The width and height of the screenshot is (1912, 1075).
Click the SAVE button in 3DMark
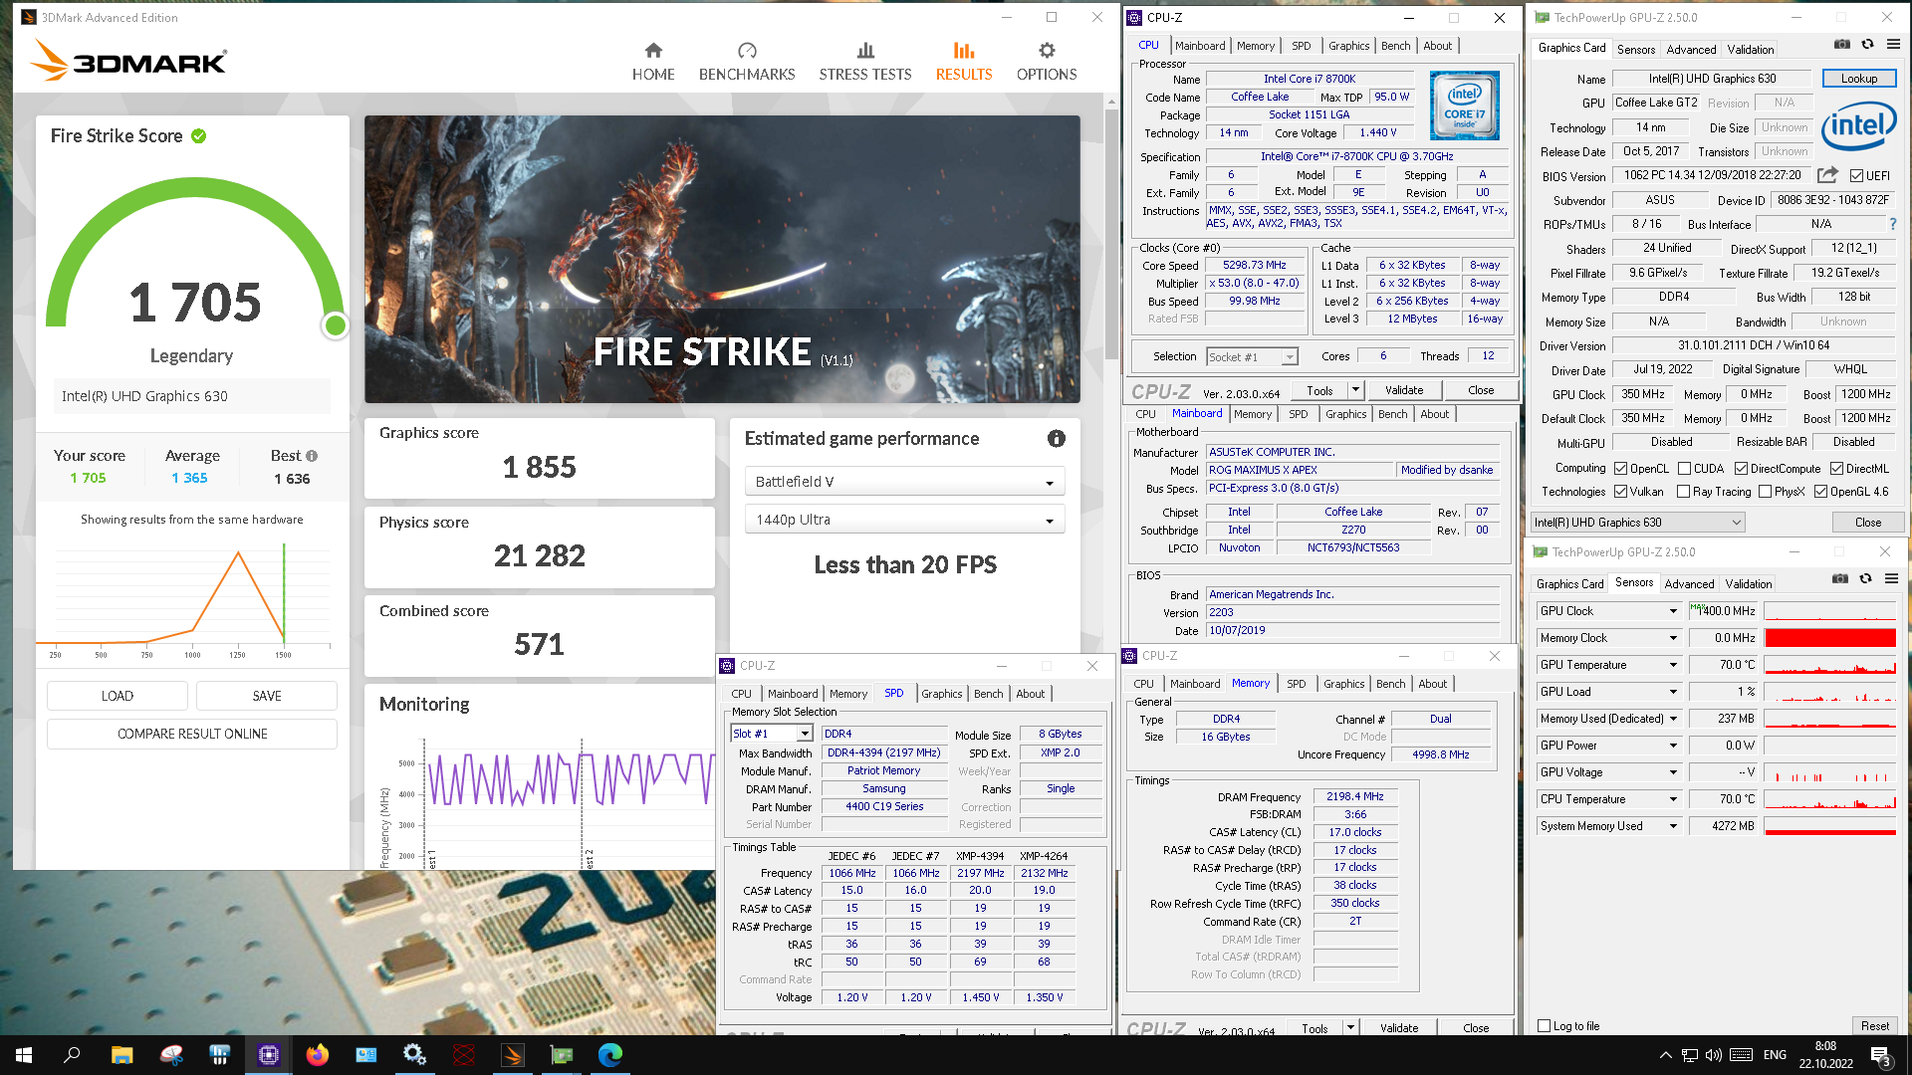pos(267,696)
